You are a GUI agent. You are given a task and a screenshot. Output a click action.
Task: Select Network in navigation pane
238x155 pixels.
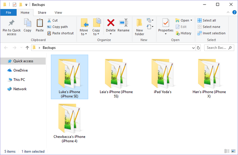tap(17, 89)
